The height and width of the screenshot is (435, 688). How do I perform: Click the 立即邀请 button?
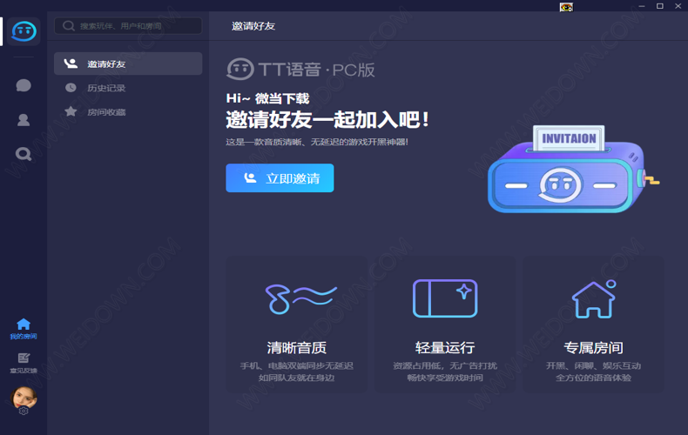[x=280, y=178]
